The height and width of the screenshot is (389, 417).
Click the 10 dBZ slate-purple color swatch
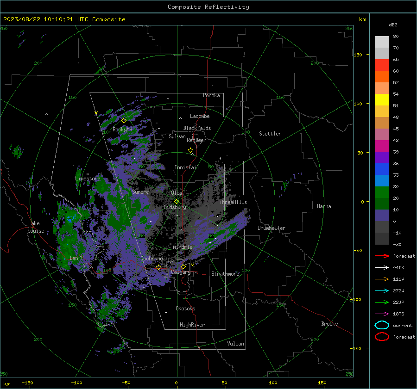[382, 216]
